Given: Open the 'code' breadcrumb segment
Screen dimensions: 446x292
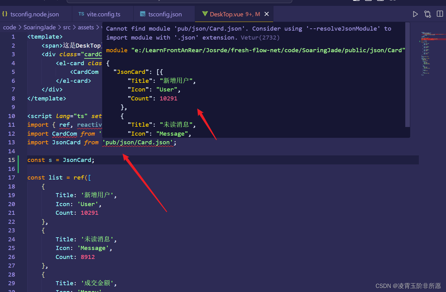Looking at the screenshot, I should coord(10,27).
